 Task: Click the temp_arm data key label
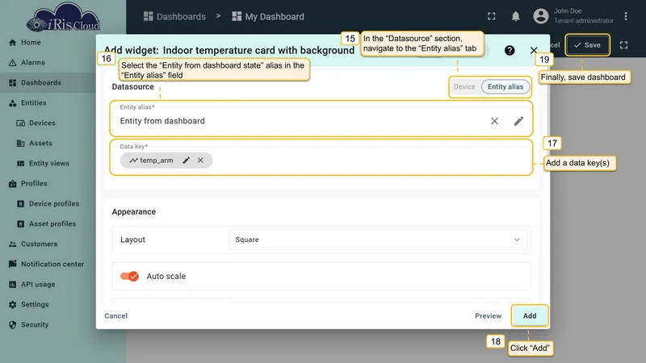coord(157,160)
